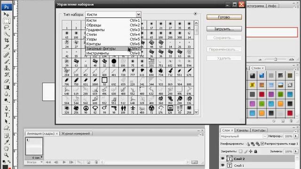Open preset manager flyout arrow menu
Viewport: 301px width, 169px height.
[195, 14]
